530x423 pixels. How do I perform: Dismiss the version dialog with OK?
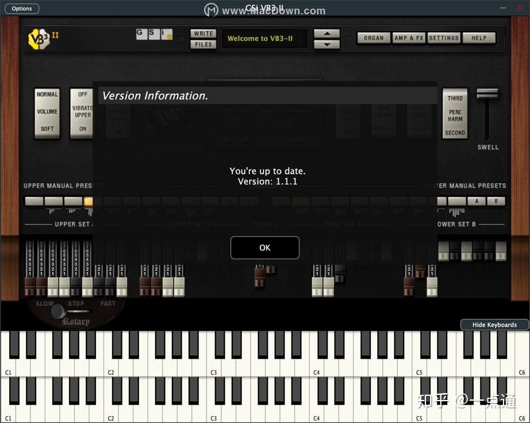pos(264,247)
